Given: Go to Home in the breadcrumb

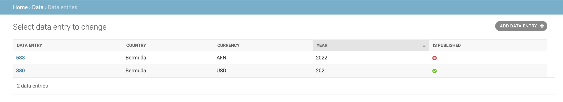Looking at the screenshot, I should [20, 7].
